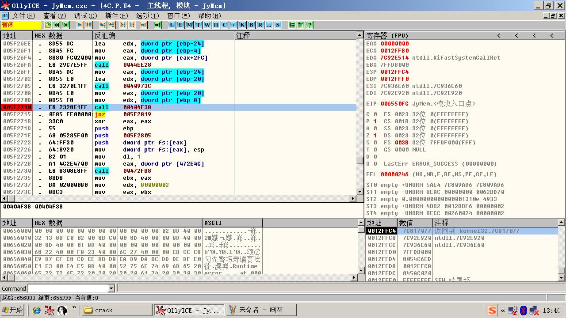Go to address toolbar icon
Image resolution: width=566 pixels, height=318 pixels.
pyautogui.click(x=157, y=25)
